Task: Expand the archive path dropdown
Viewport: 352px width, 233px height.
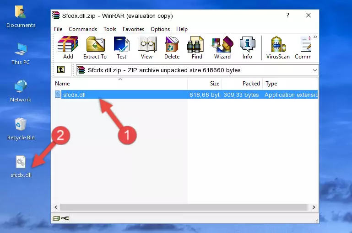Action: pos(315,70)
